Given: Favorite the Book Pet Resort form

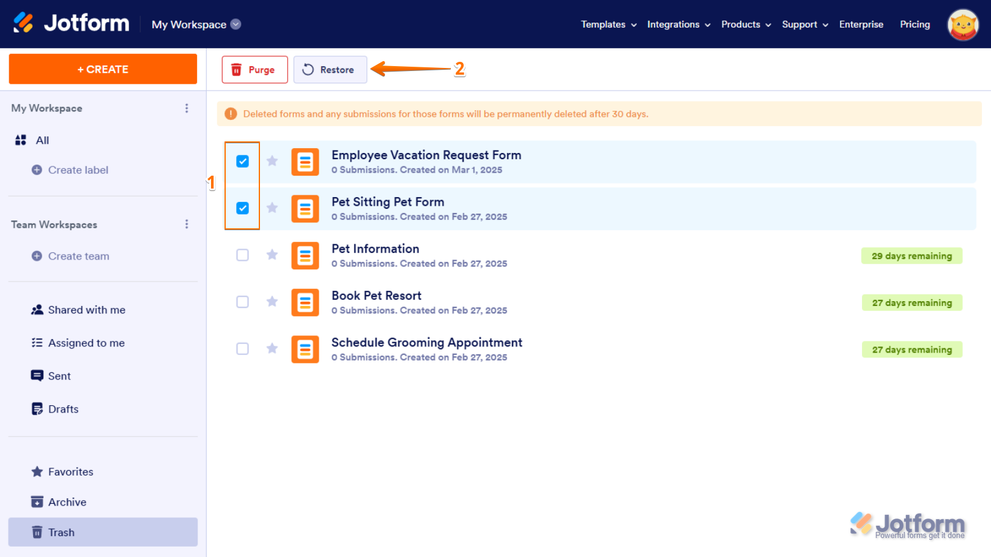Looking at the screenshot, I should (272, 302).
